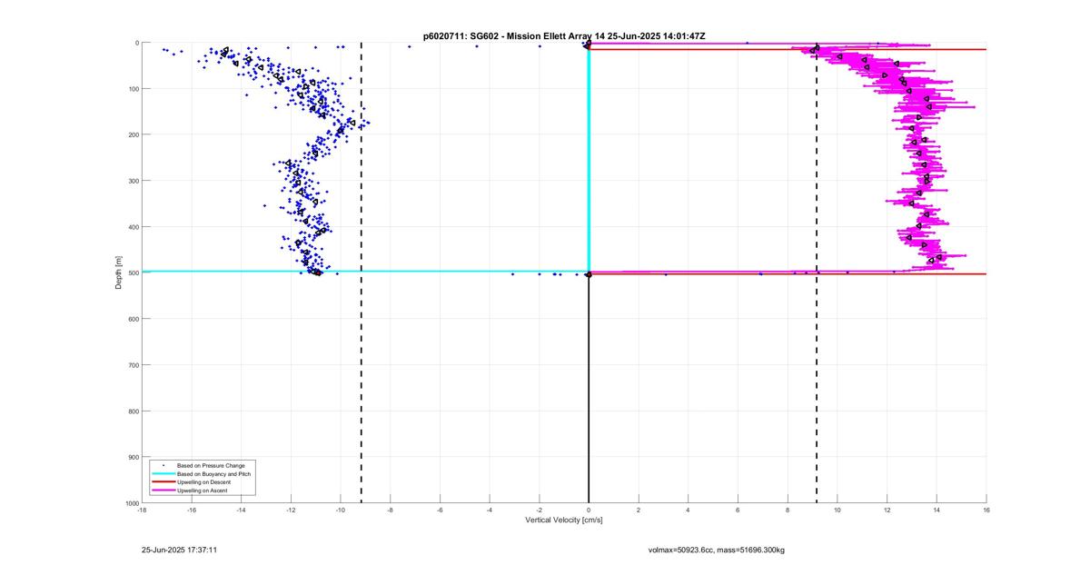Click the x-axis tick label '10'
This screenshot has height=565, width=1090.
point(837,510)
